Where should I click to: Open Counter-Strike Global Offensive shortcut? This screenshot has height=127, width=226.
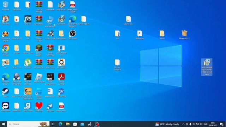[x=28, y=93]
